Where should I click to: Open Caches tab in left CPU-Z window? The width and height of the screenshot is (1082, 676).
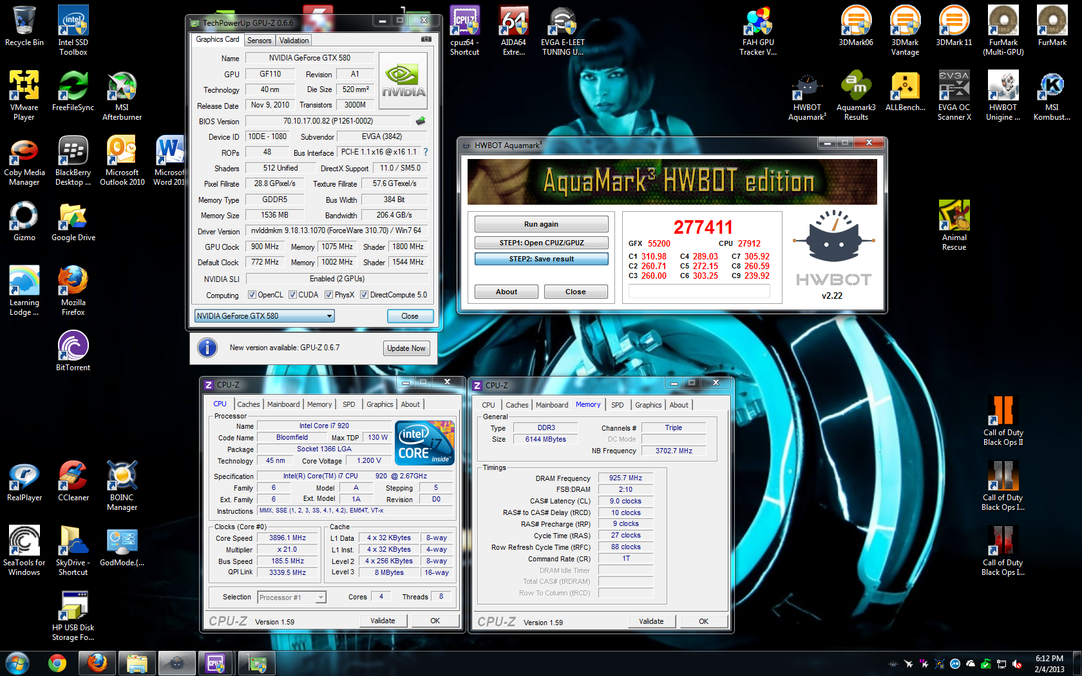249,404
